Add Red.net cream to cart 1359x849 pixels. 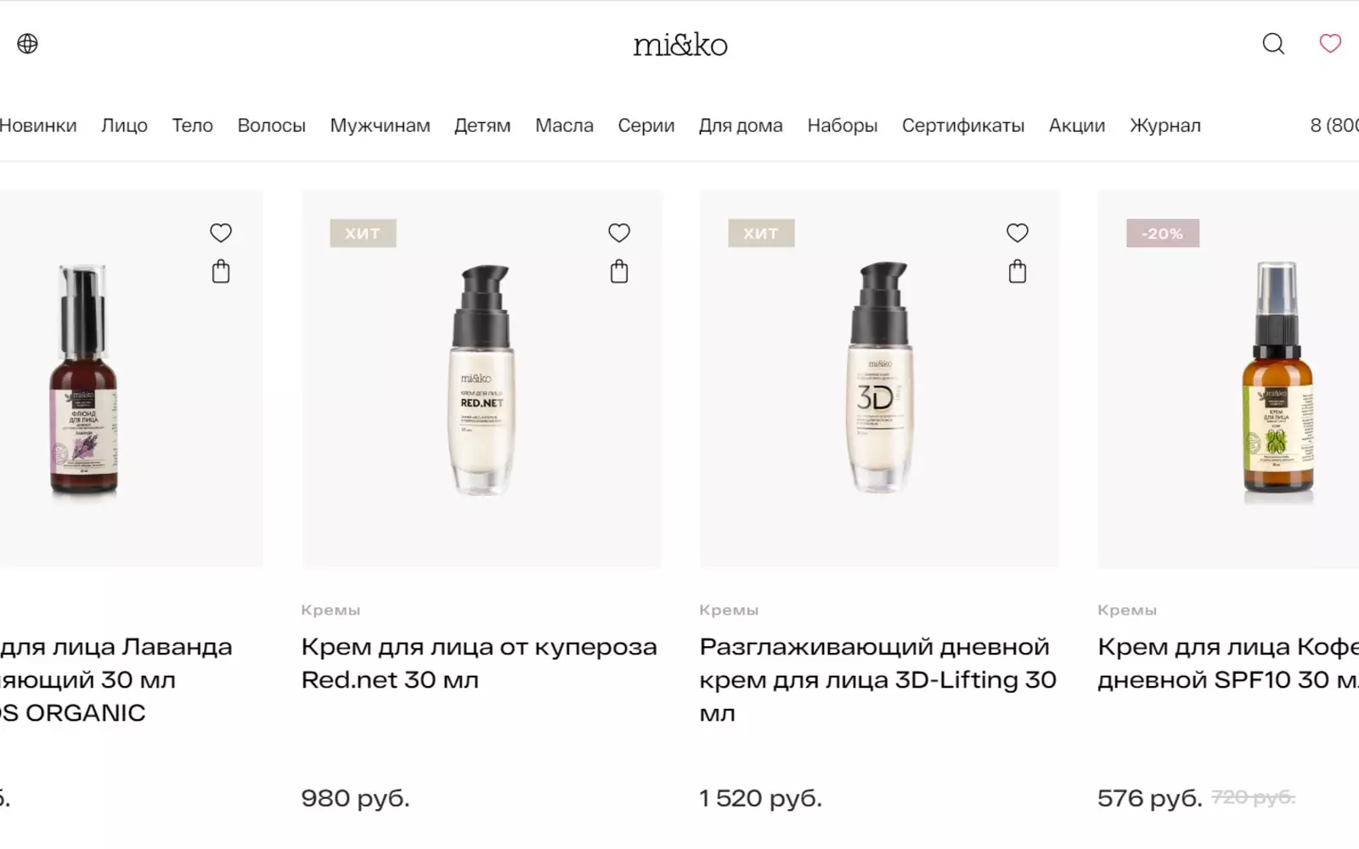tap(619, 272)
